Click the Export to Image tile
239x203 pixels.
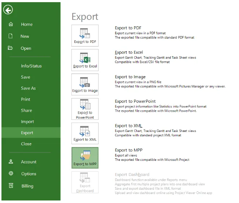click(85, 84)
